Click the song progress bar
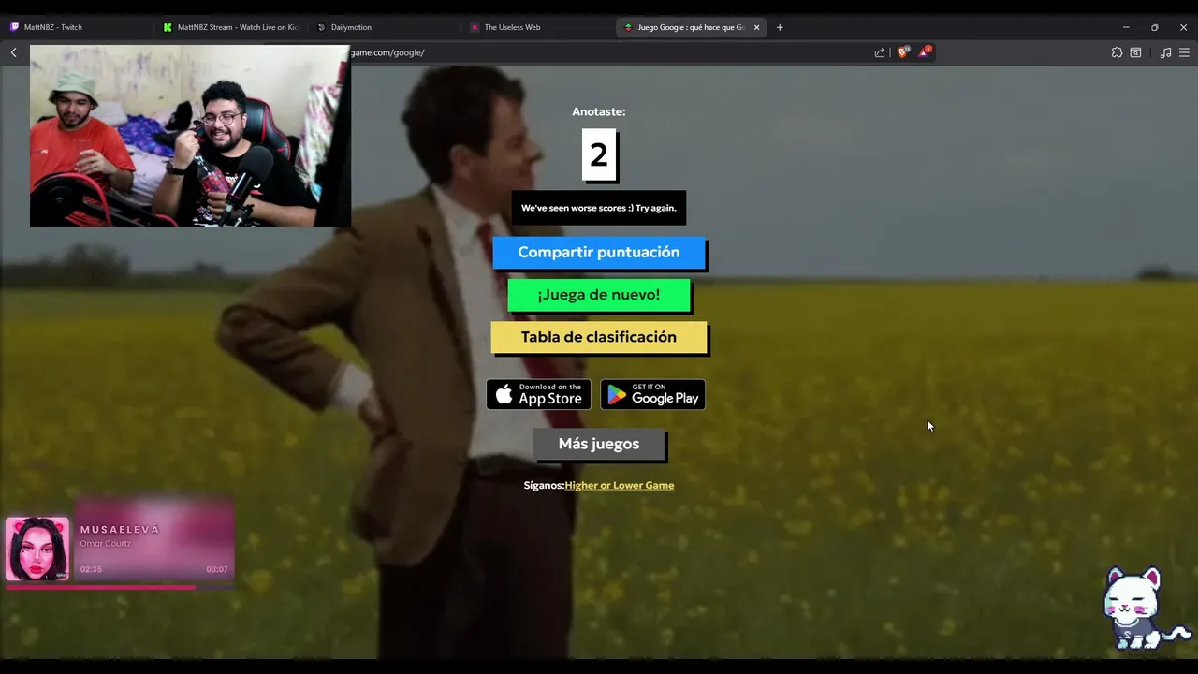Image resolution: width=1198 pixels, height=674 pixels. click(x=120, y=587)
